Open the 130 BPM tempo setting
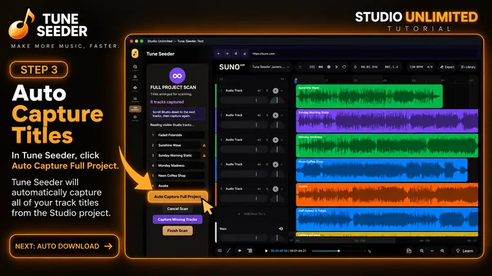The height and width of the screenshot is (276, 492). (x=416, y=67)
